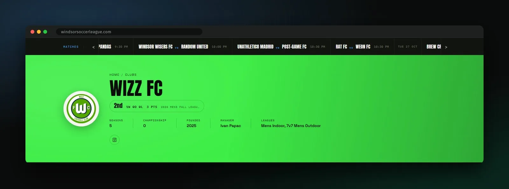Click the 2026 Mens Fall League label

pos(180,107)
